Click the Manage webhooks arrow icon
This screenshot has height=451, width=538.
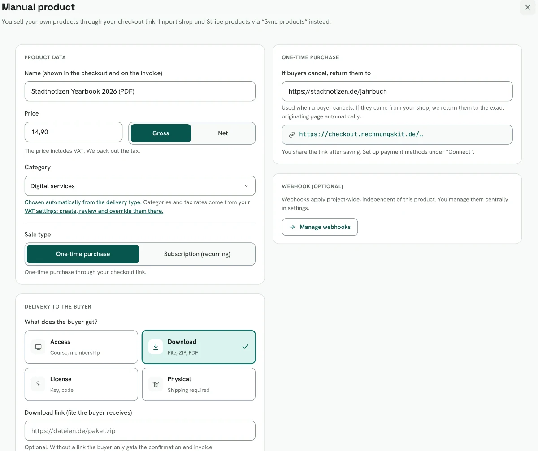(x=292, y=227)
